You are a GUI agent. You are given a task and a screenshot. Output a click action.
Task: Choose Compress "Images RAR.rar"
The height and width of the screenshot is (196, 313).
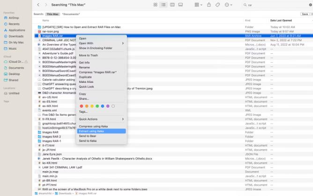click(101, 72)
